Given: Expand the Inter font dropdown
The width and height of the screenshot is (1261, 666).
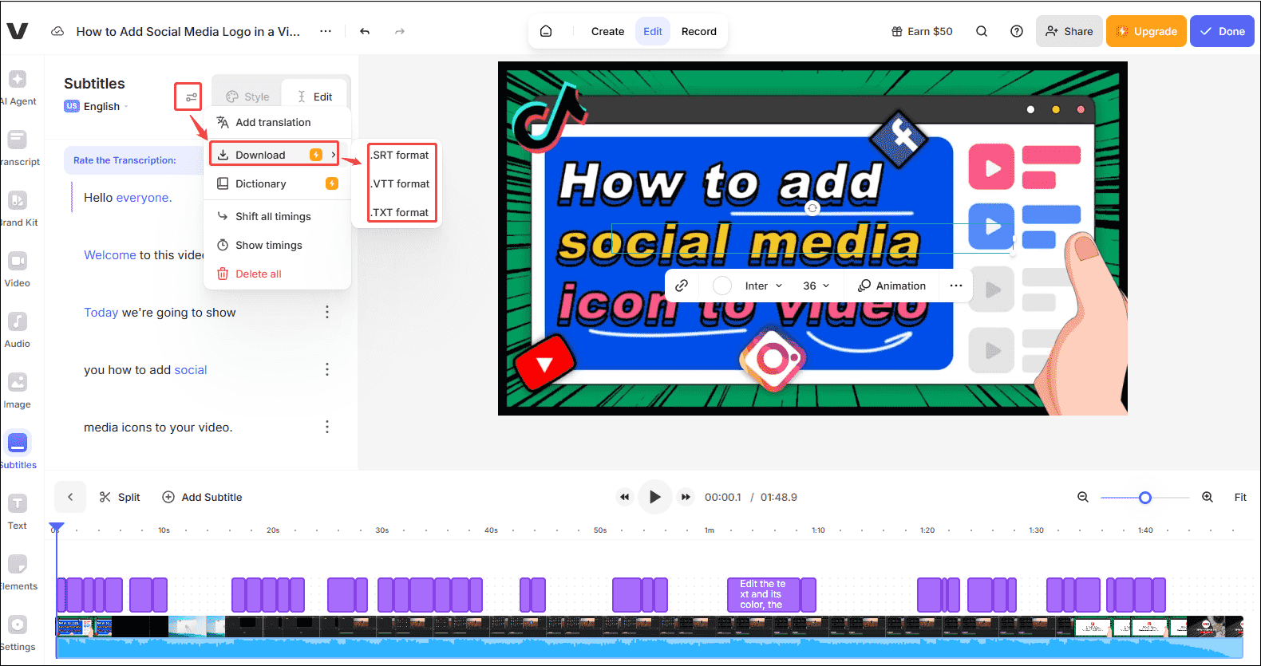Looking at the screenshot, I should (x=763, y=286).
